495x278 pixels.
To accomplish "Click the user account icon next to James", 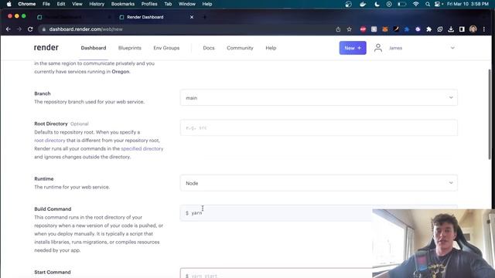I will pos(378,48).
